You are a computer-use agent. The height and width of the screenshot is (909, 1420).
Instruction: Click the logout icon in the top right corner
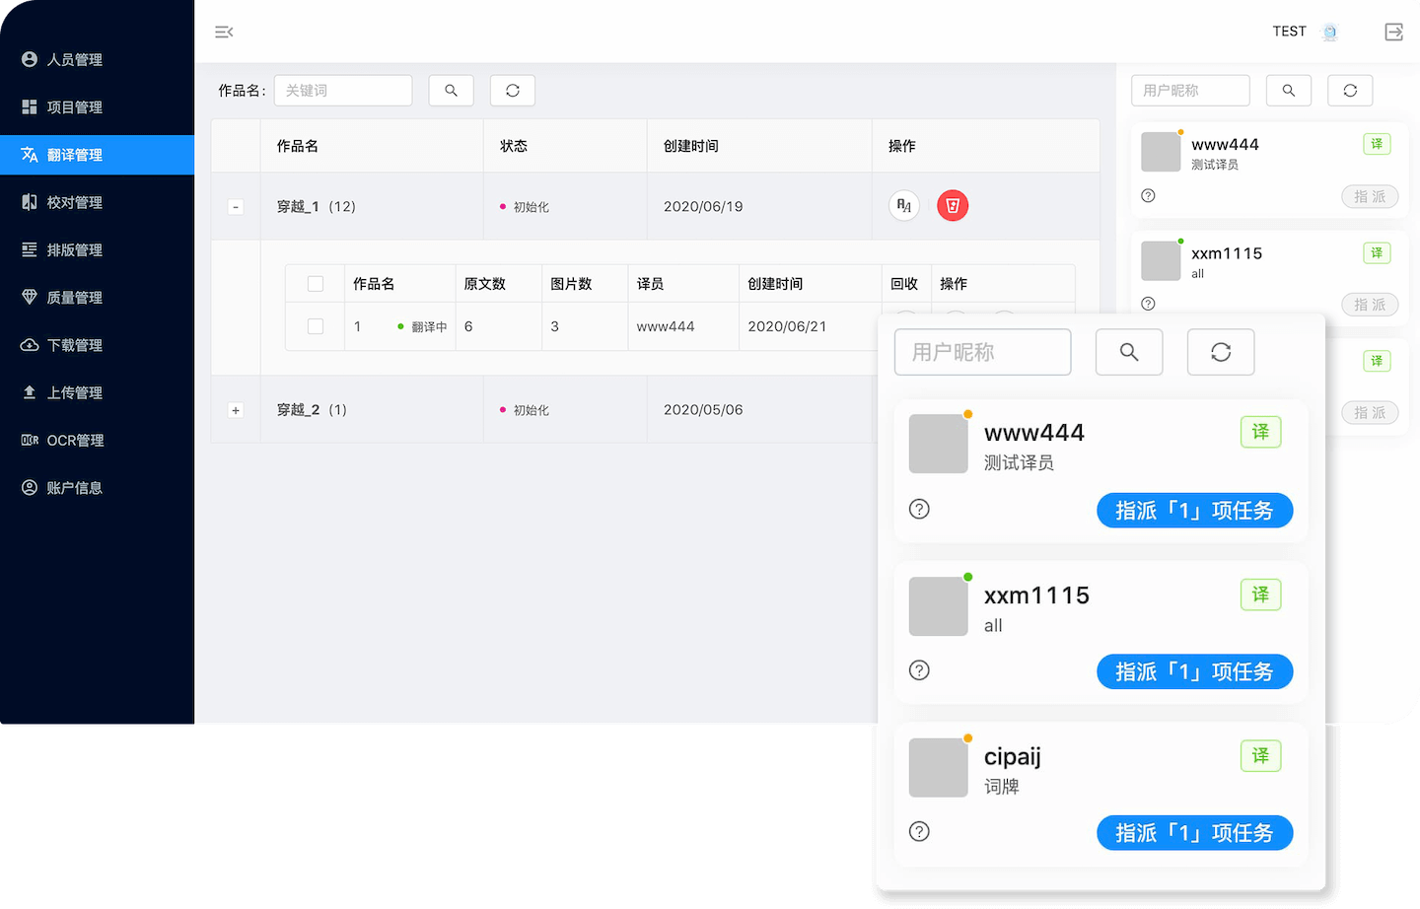(x=1393, y=32)
